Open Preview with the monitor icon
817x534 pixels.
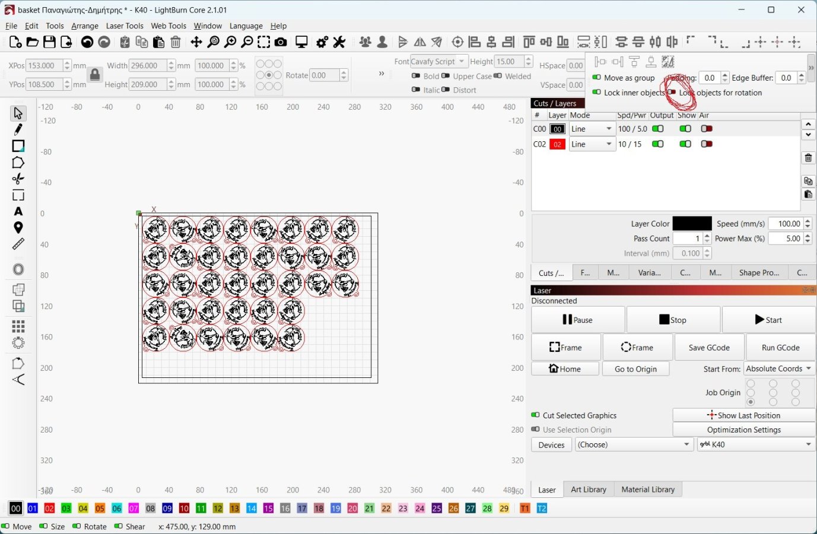[x=301, y=42]
